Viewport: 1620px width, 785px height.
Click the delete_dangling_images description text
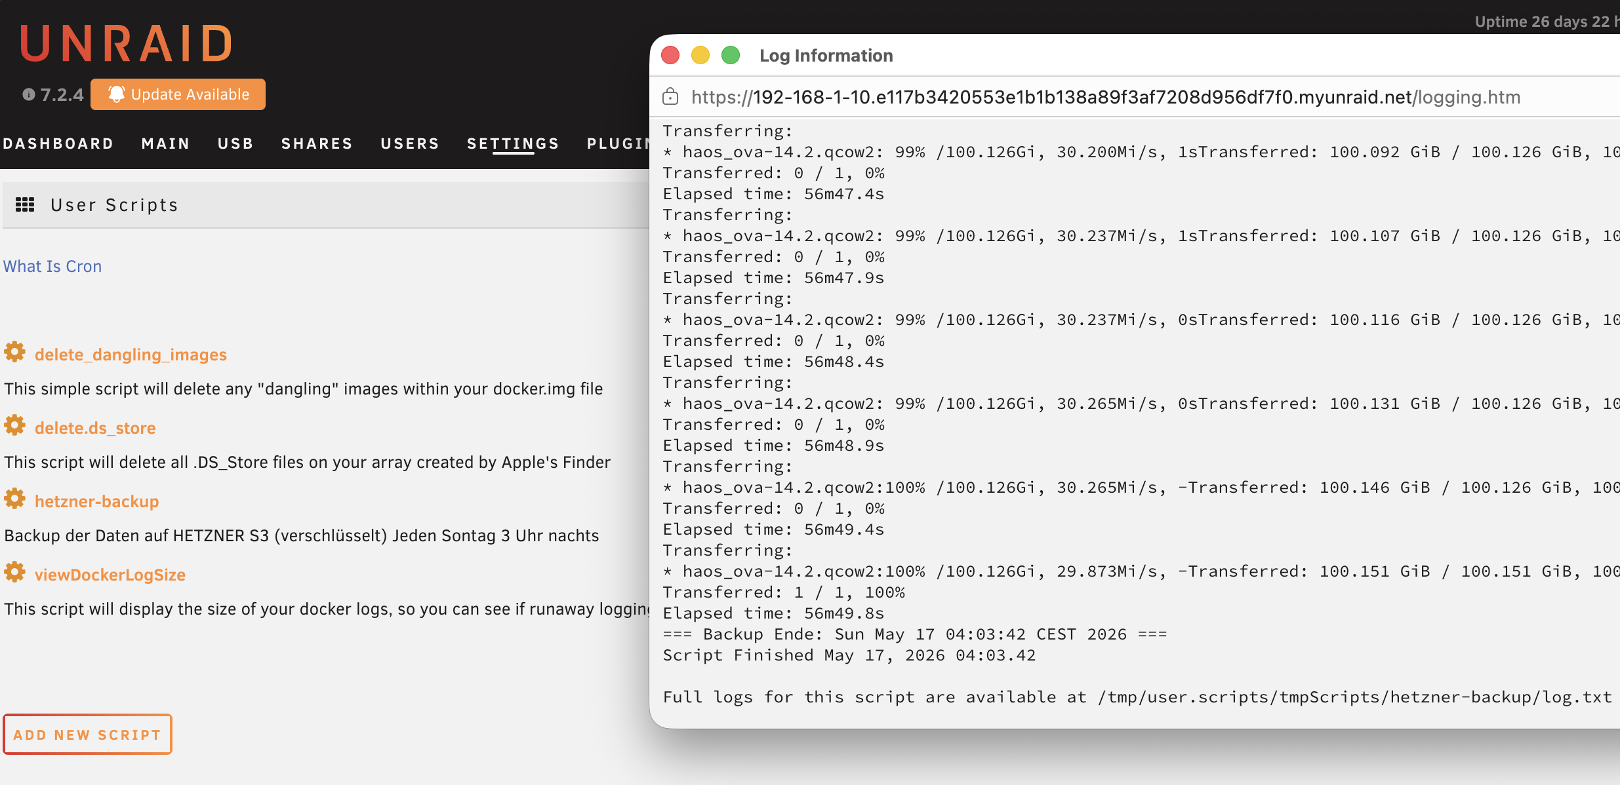304,389
